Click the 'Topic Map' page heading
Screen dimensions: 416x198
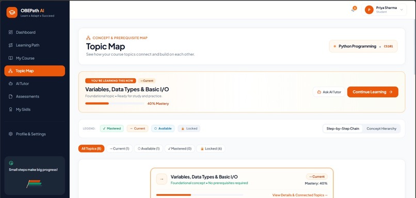pyautogui.click(x=106, y=46)
